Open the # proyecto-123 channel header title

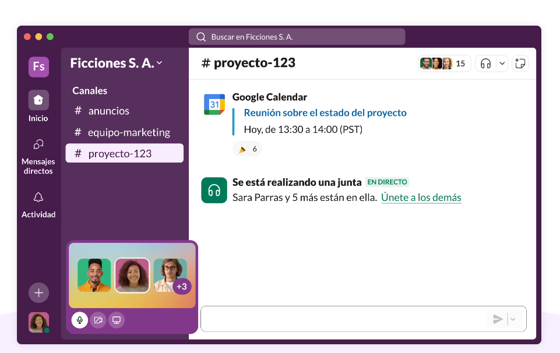(x=249, y=63)
